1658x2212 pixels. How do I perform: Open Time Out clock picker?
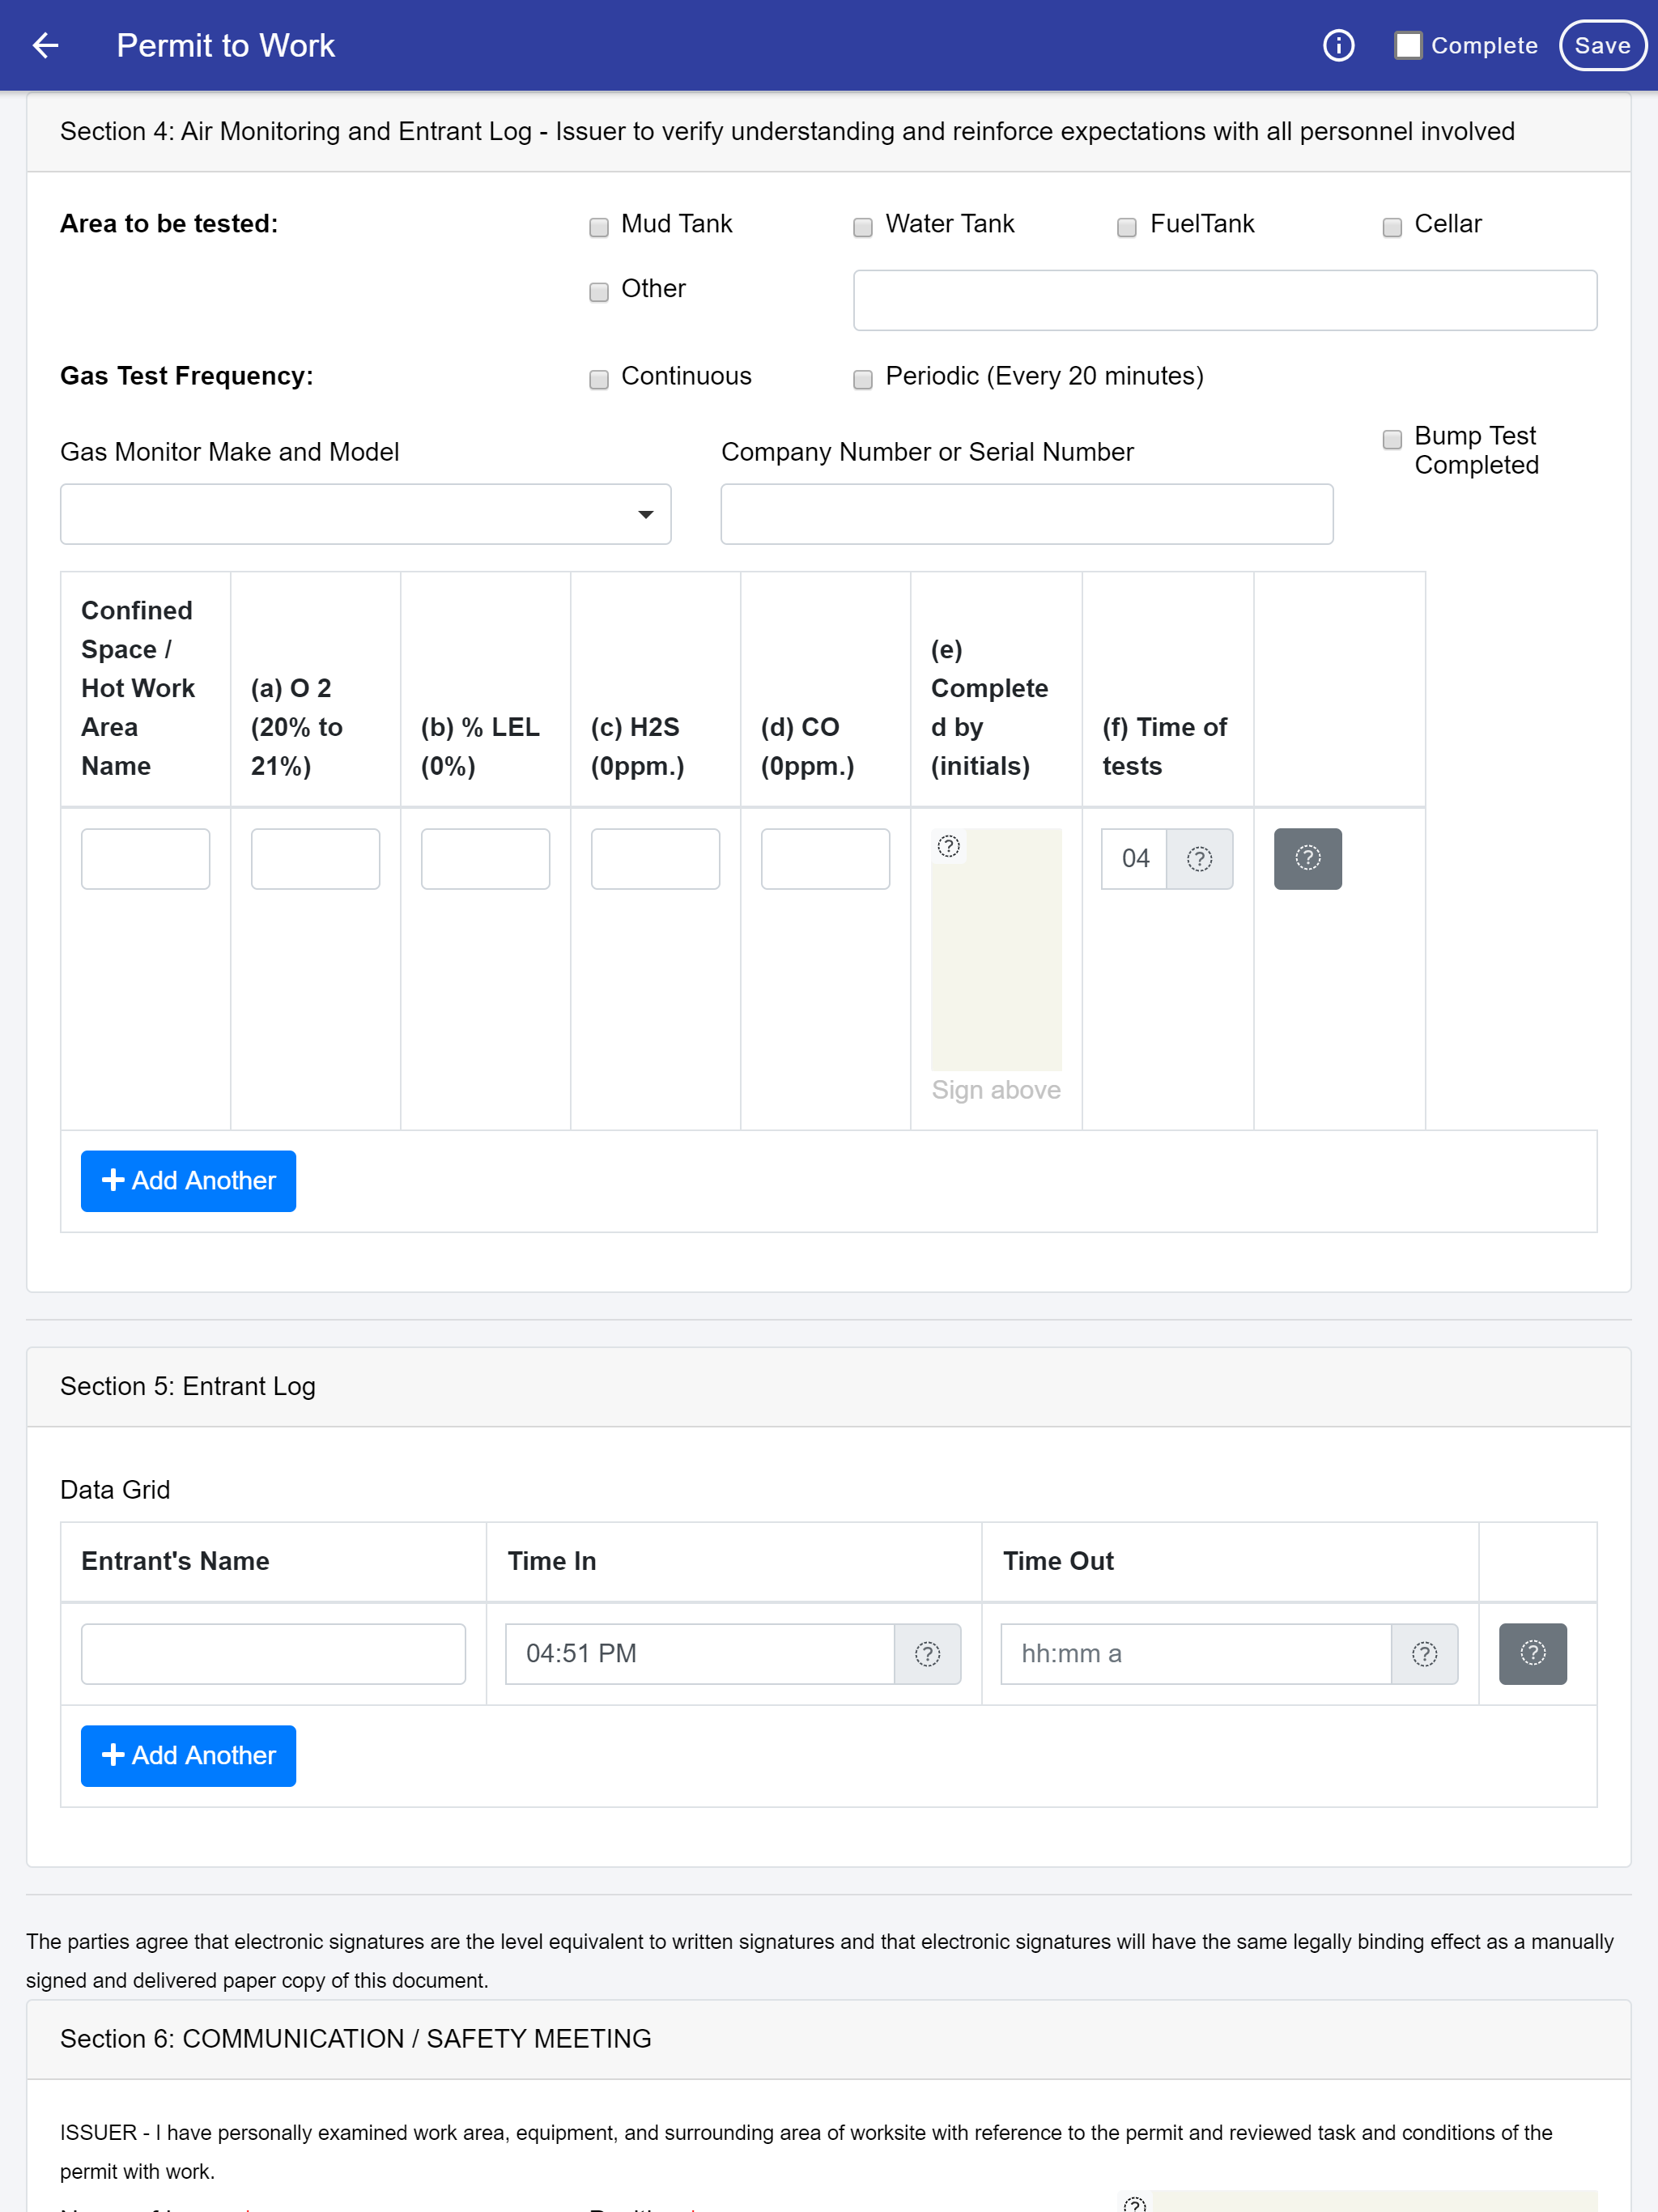point(1424,1653)
